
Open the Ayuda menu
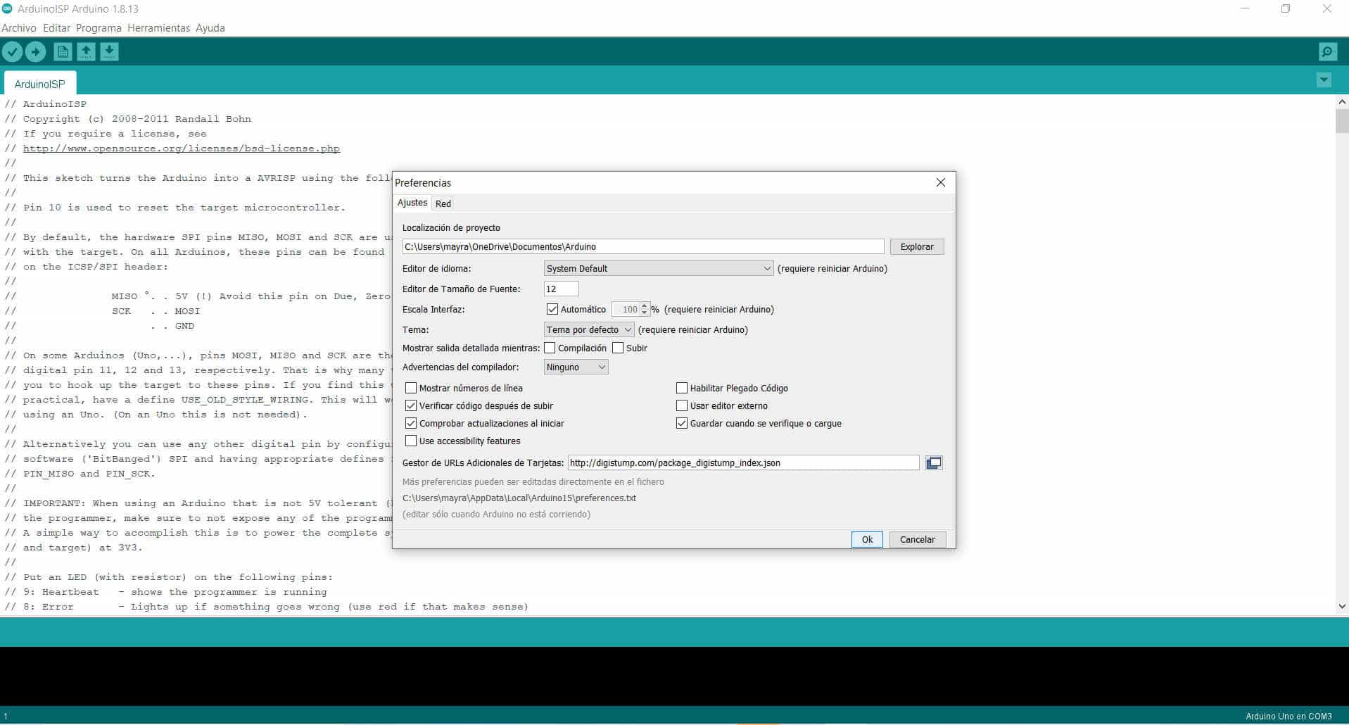click(x=210, y=28)
